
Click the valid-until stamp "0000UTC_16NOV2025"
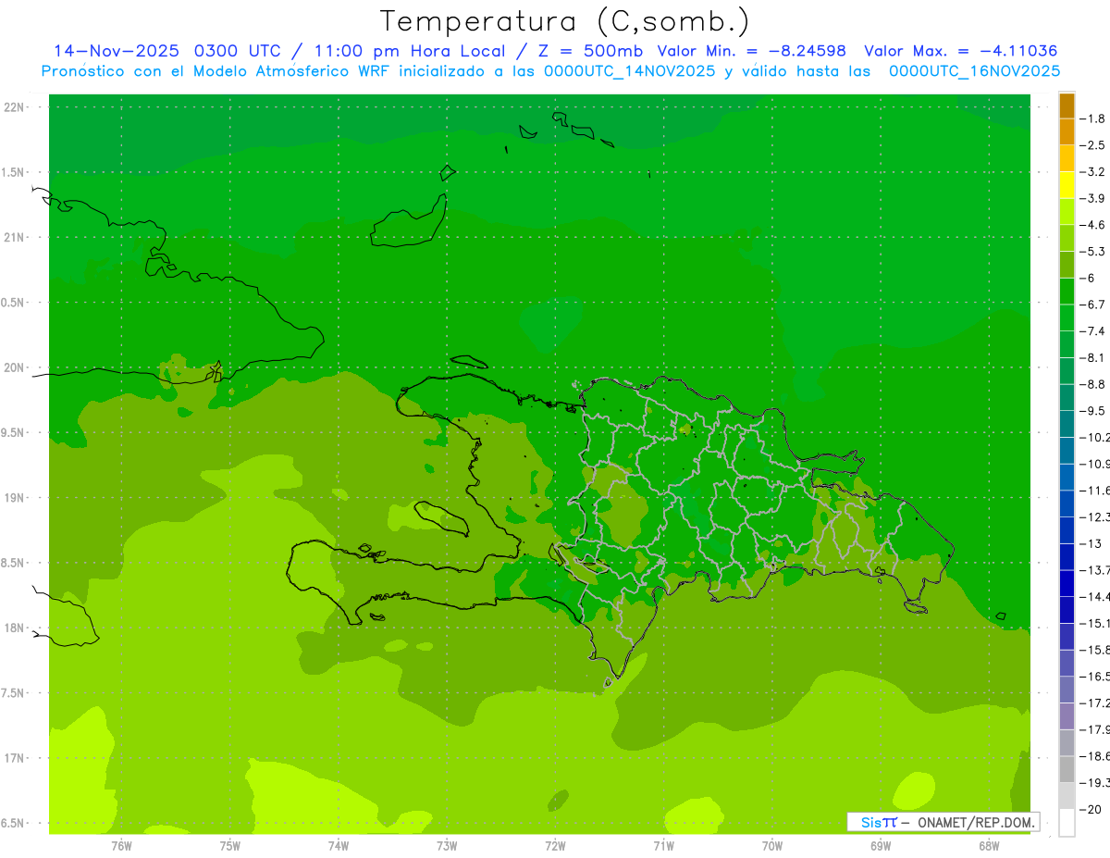[x=974, y=70]
